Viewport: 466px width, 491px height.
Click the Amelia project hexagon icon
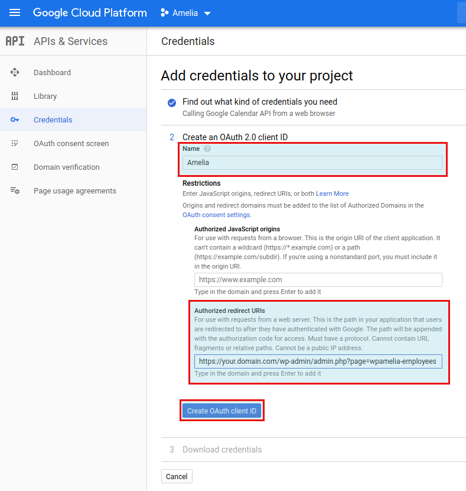coord(164,13)
